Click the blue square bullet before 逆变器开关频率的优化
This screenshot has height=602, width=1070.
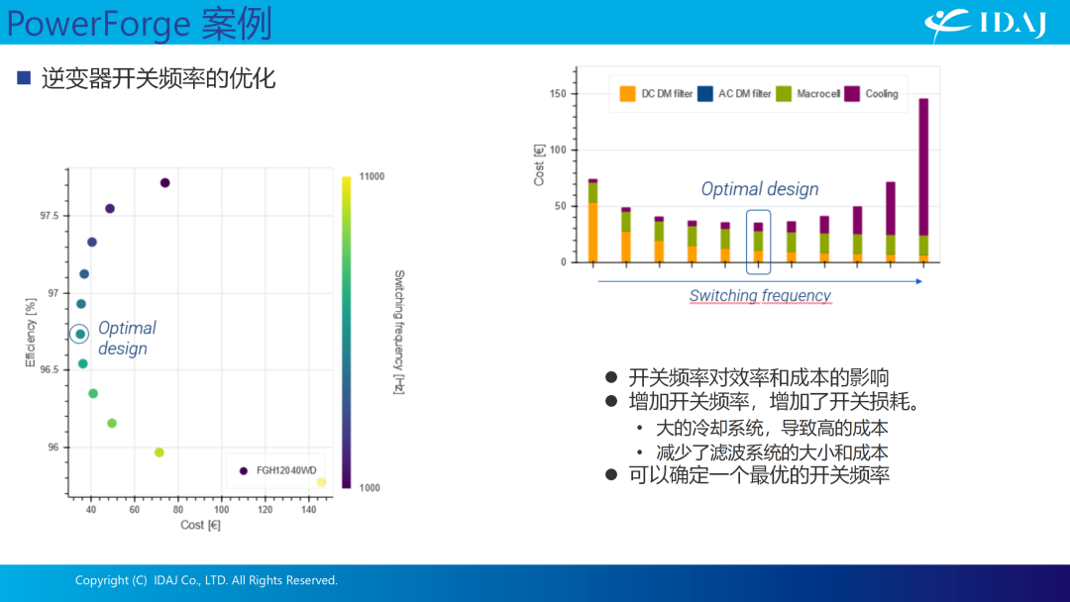[24, 77]
